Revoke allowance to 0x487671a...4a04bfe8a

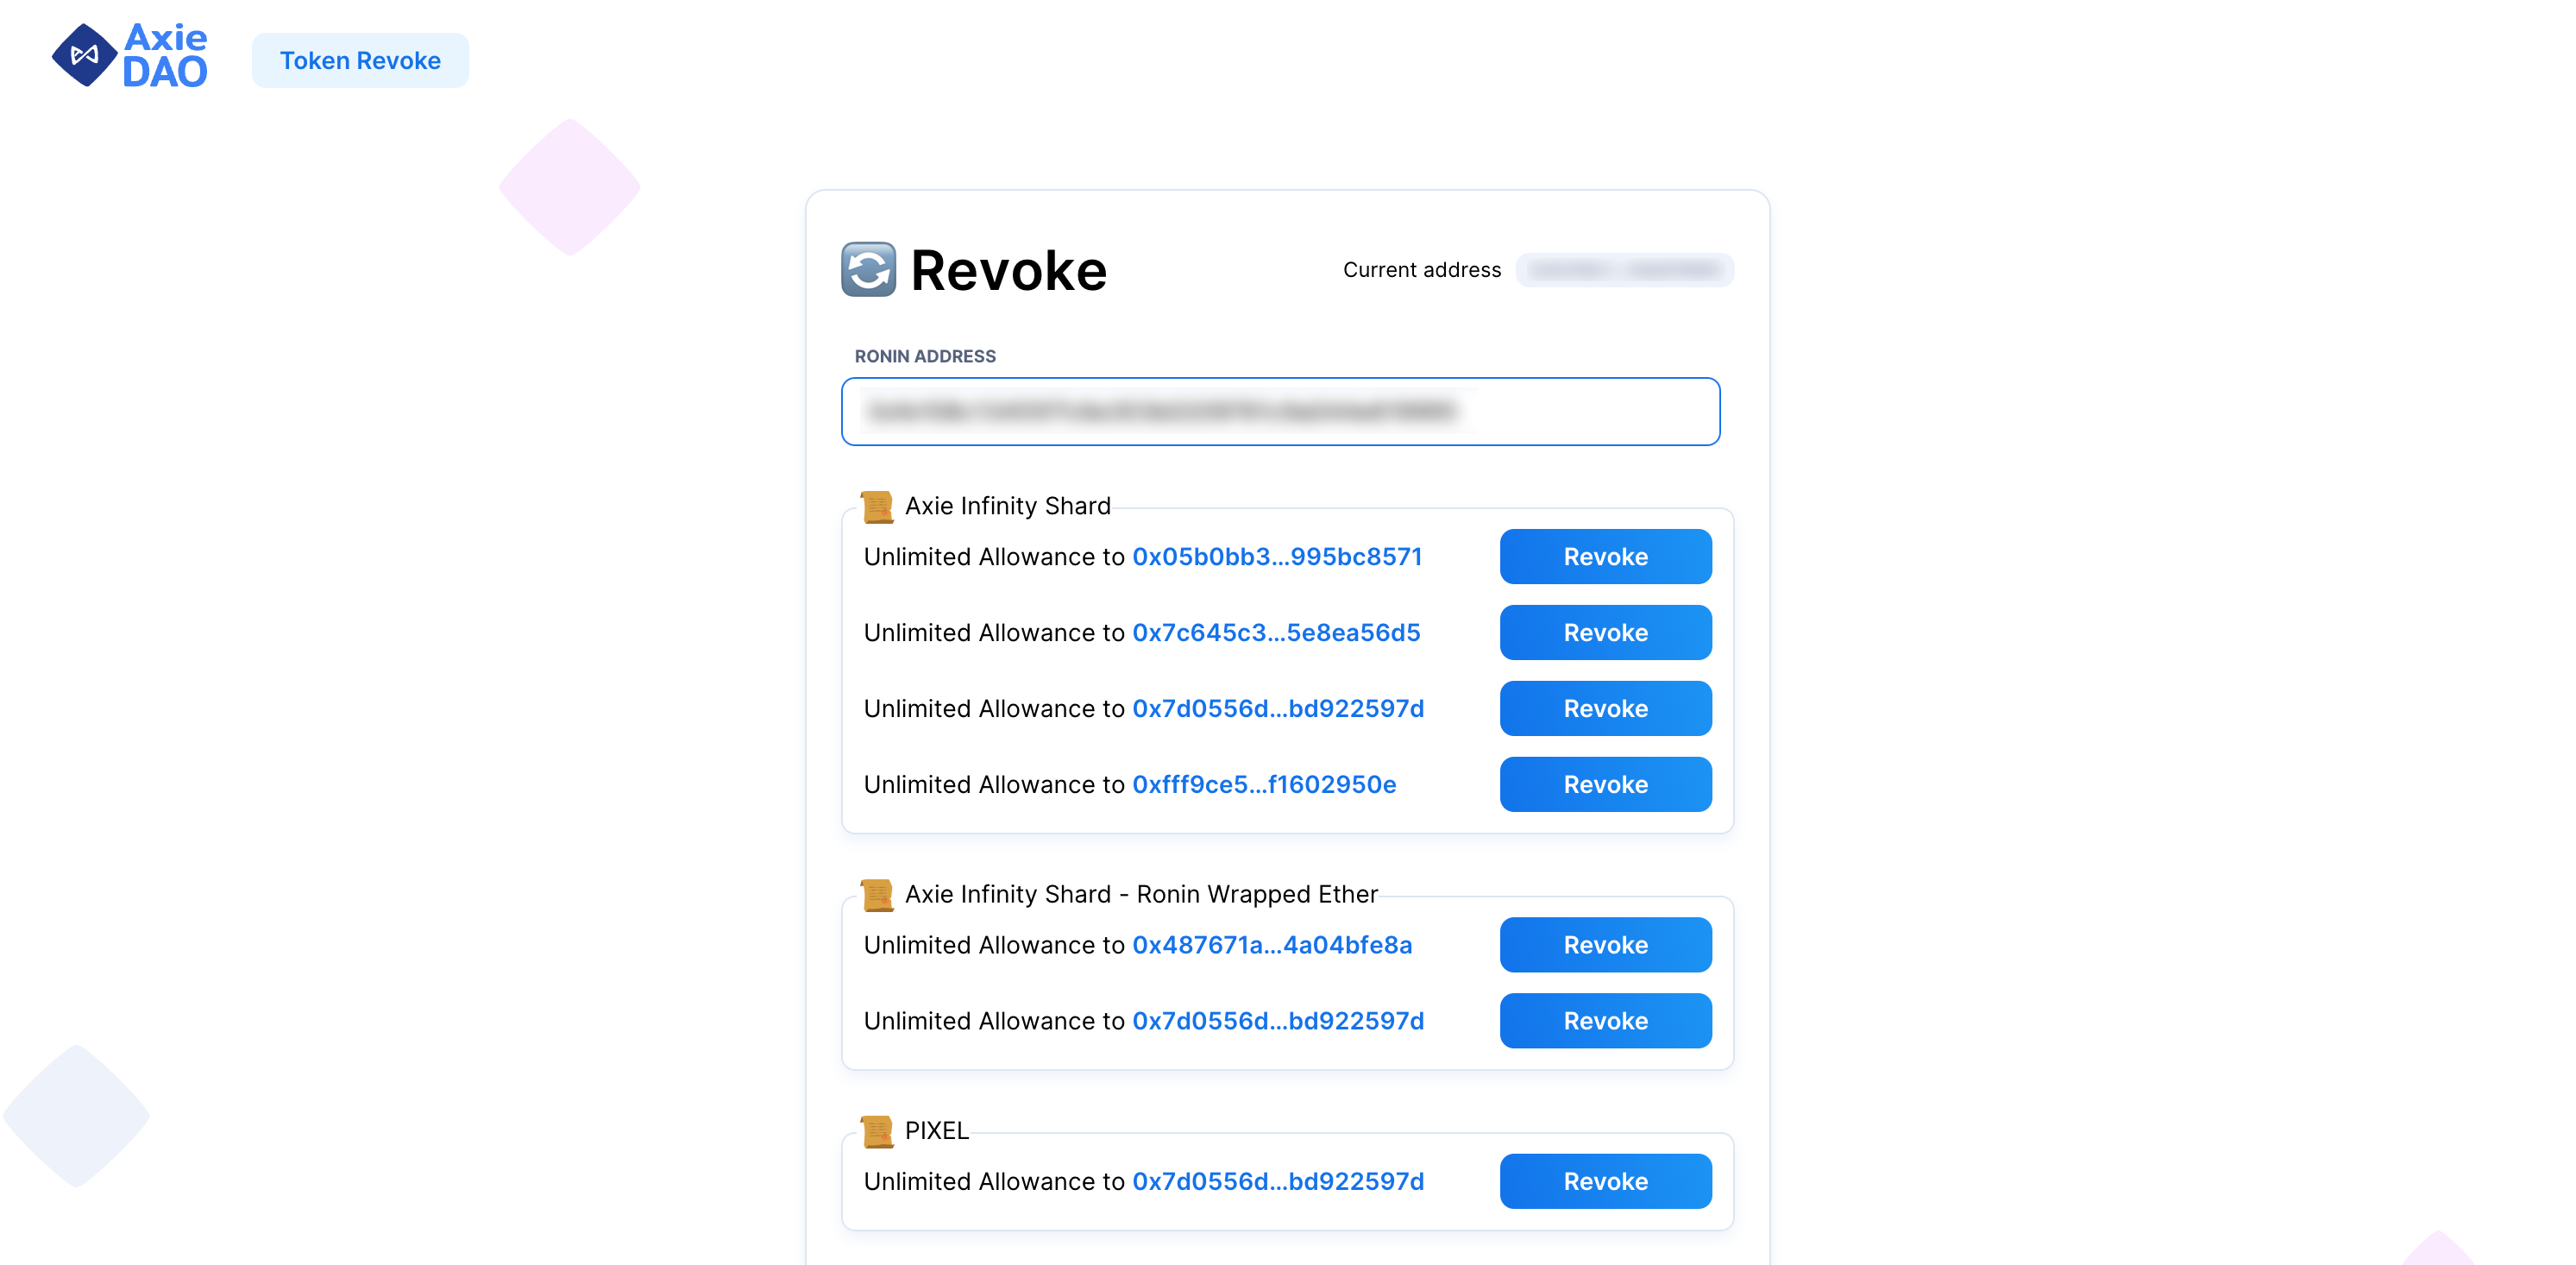click(x=1605, y=944)
